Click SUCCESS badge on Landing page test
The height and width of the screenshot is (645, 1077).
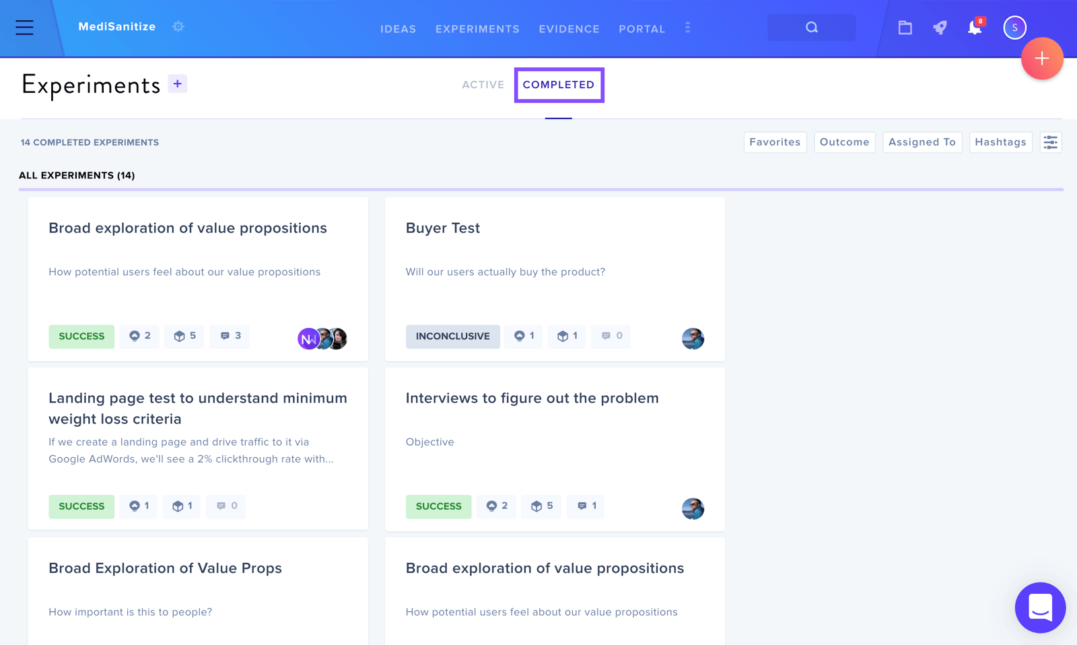[x=81, y=506]
